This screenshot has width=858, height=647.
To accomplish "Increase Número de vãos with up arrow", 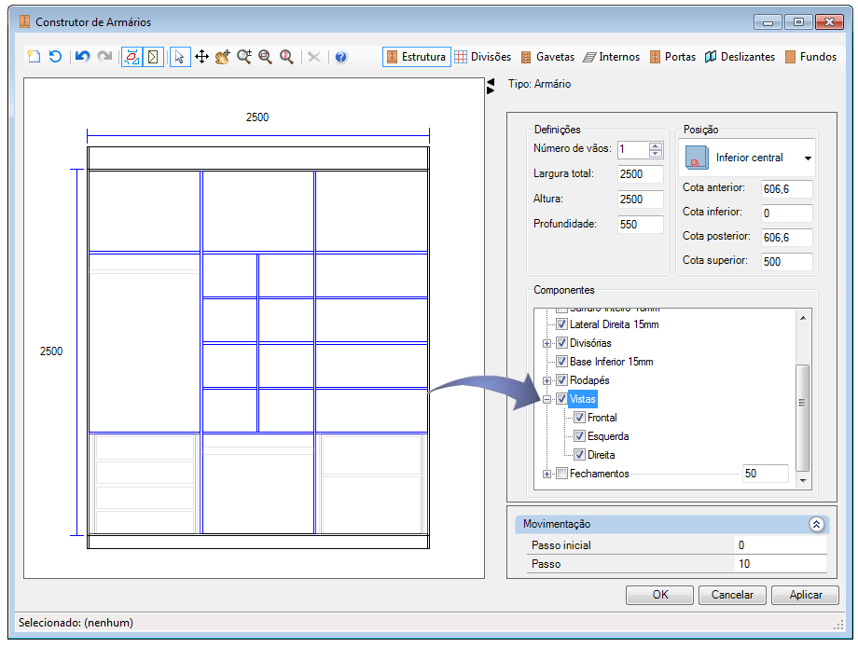I will (656, 146).
